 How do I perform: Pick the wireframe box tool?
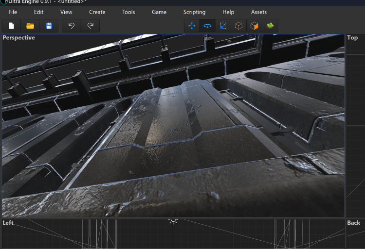(x=238, y=26)
